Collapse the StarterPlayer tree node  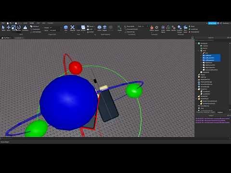tap(197, 99)
